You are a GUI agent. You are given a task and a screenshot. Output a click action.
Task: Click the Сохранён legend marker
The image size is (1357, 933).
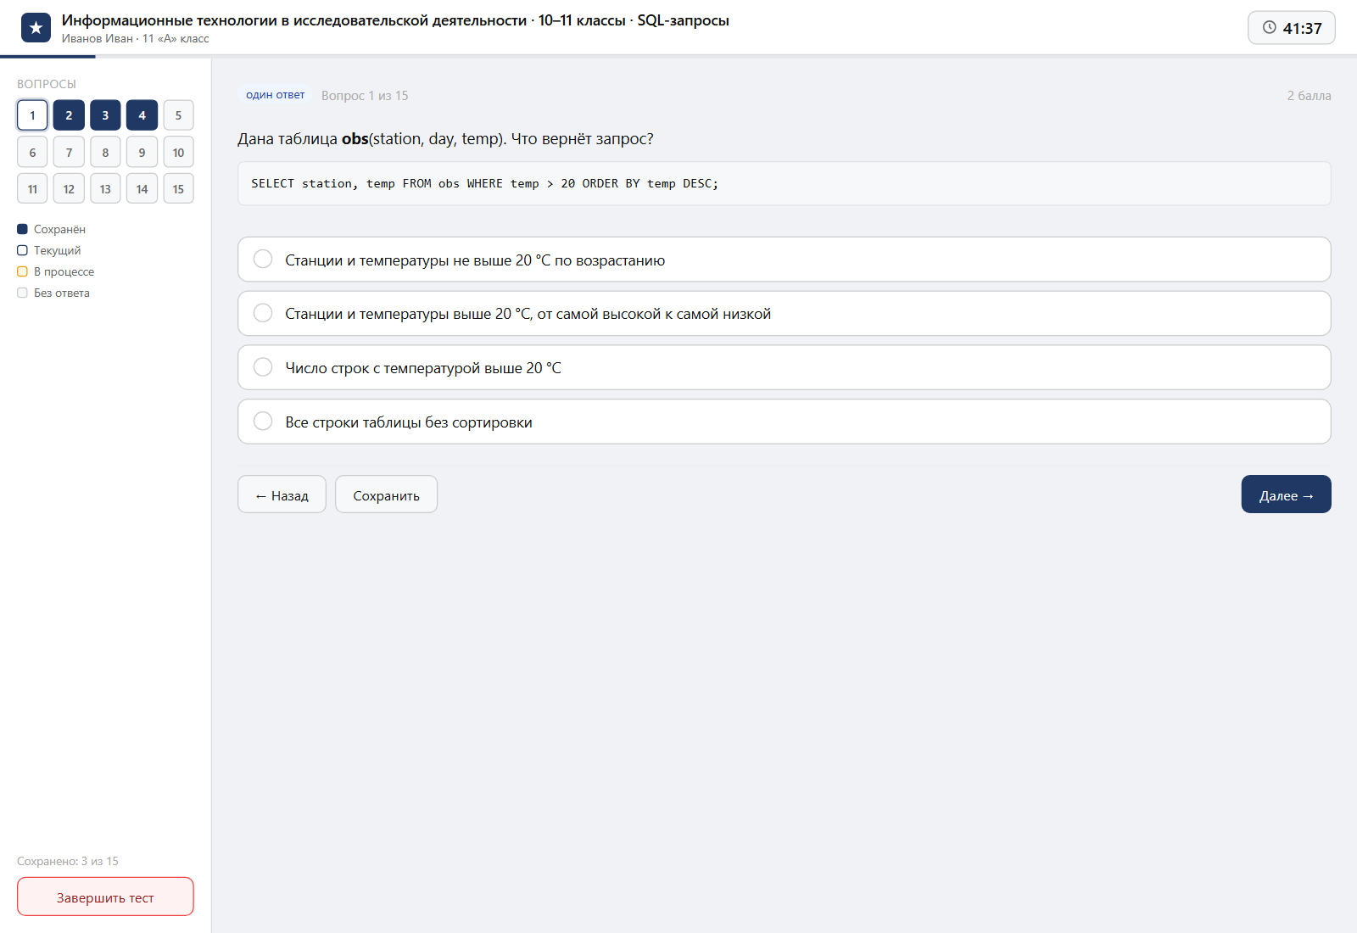pos(22,229)
